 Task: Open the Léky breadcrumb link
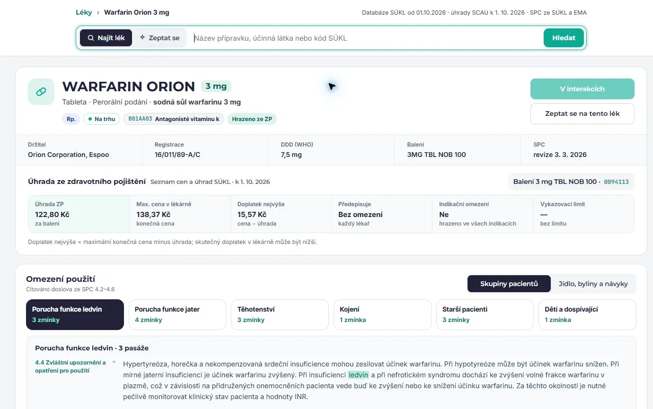click(x=84, y=12)
